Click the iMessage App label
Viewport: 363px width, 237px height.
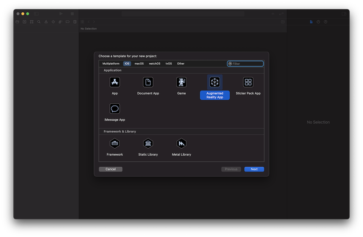[114, 120]
